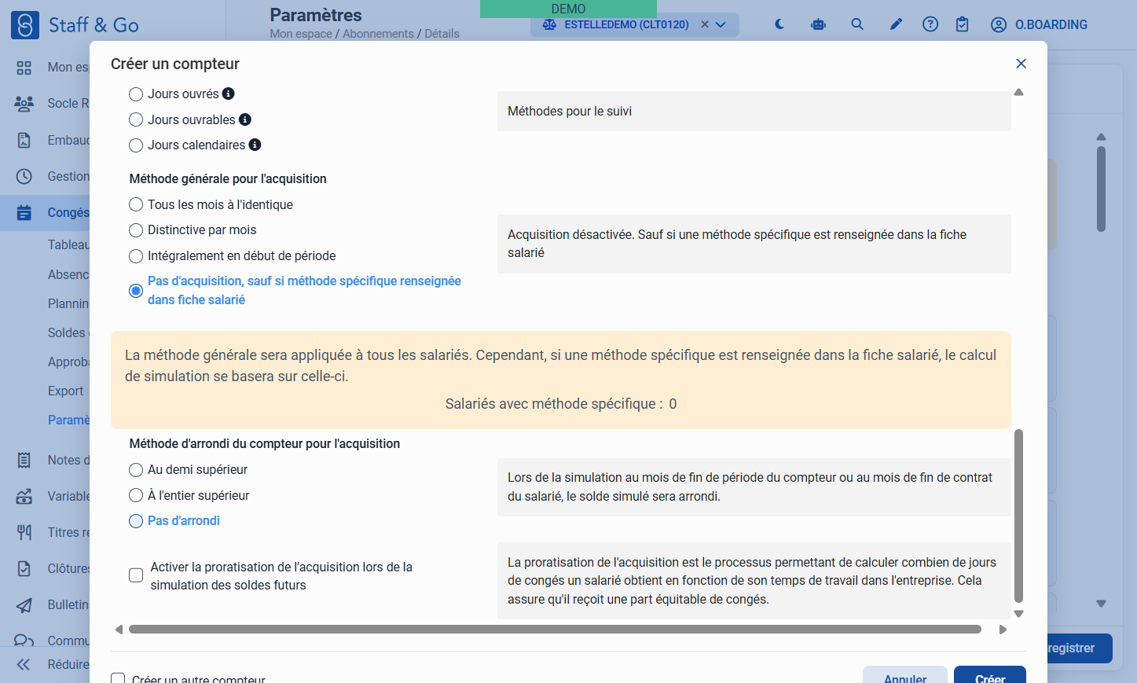This screenshot has width=1137, height=683.
Task: Click the dialog horizontal scrollbar track
Action: (555, 630)
